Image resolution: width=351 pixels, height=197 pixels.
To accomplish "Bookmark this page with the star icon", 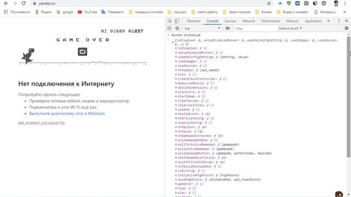I will pos(269,3).
